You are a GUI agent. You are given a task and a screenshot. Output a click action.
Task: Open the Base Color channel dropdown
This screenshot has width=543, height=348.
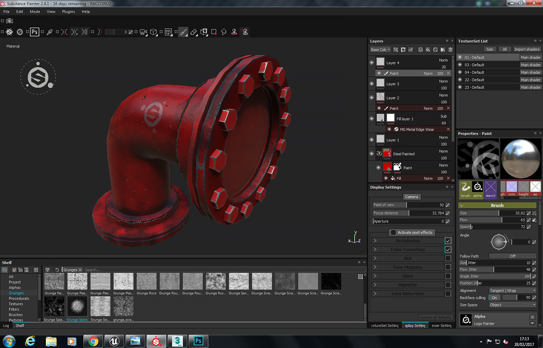pyautogui.click(x=380, y=50)
